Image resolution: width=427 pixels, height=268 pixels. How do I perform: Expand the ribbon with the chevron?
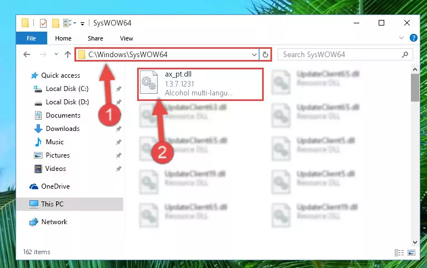[x=401, y=38]
